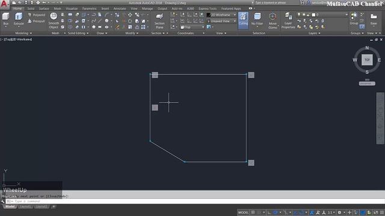This screenshot has width=385, height=216.
Task: Toggle Ortho mode in status bar
Action: 269,212
